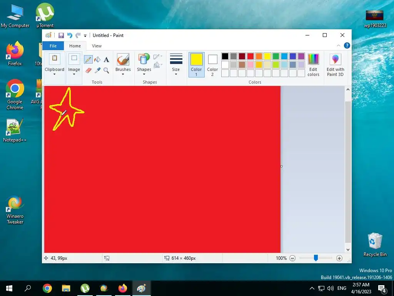394x296 pixels.
Task: Switch to the Home tab
Action: point(75,46)
